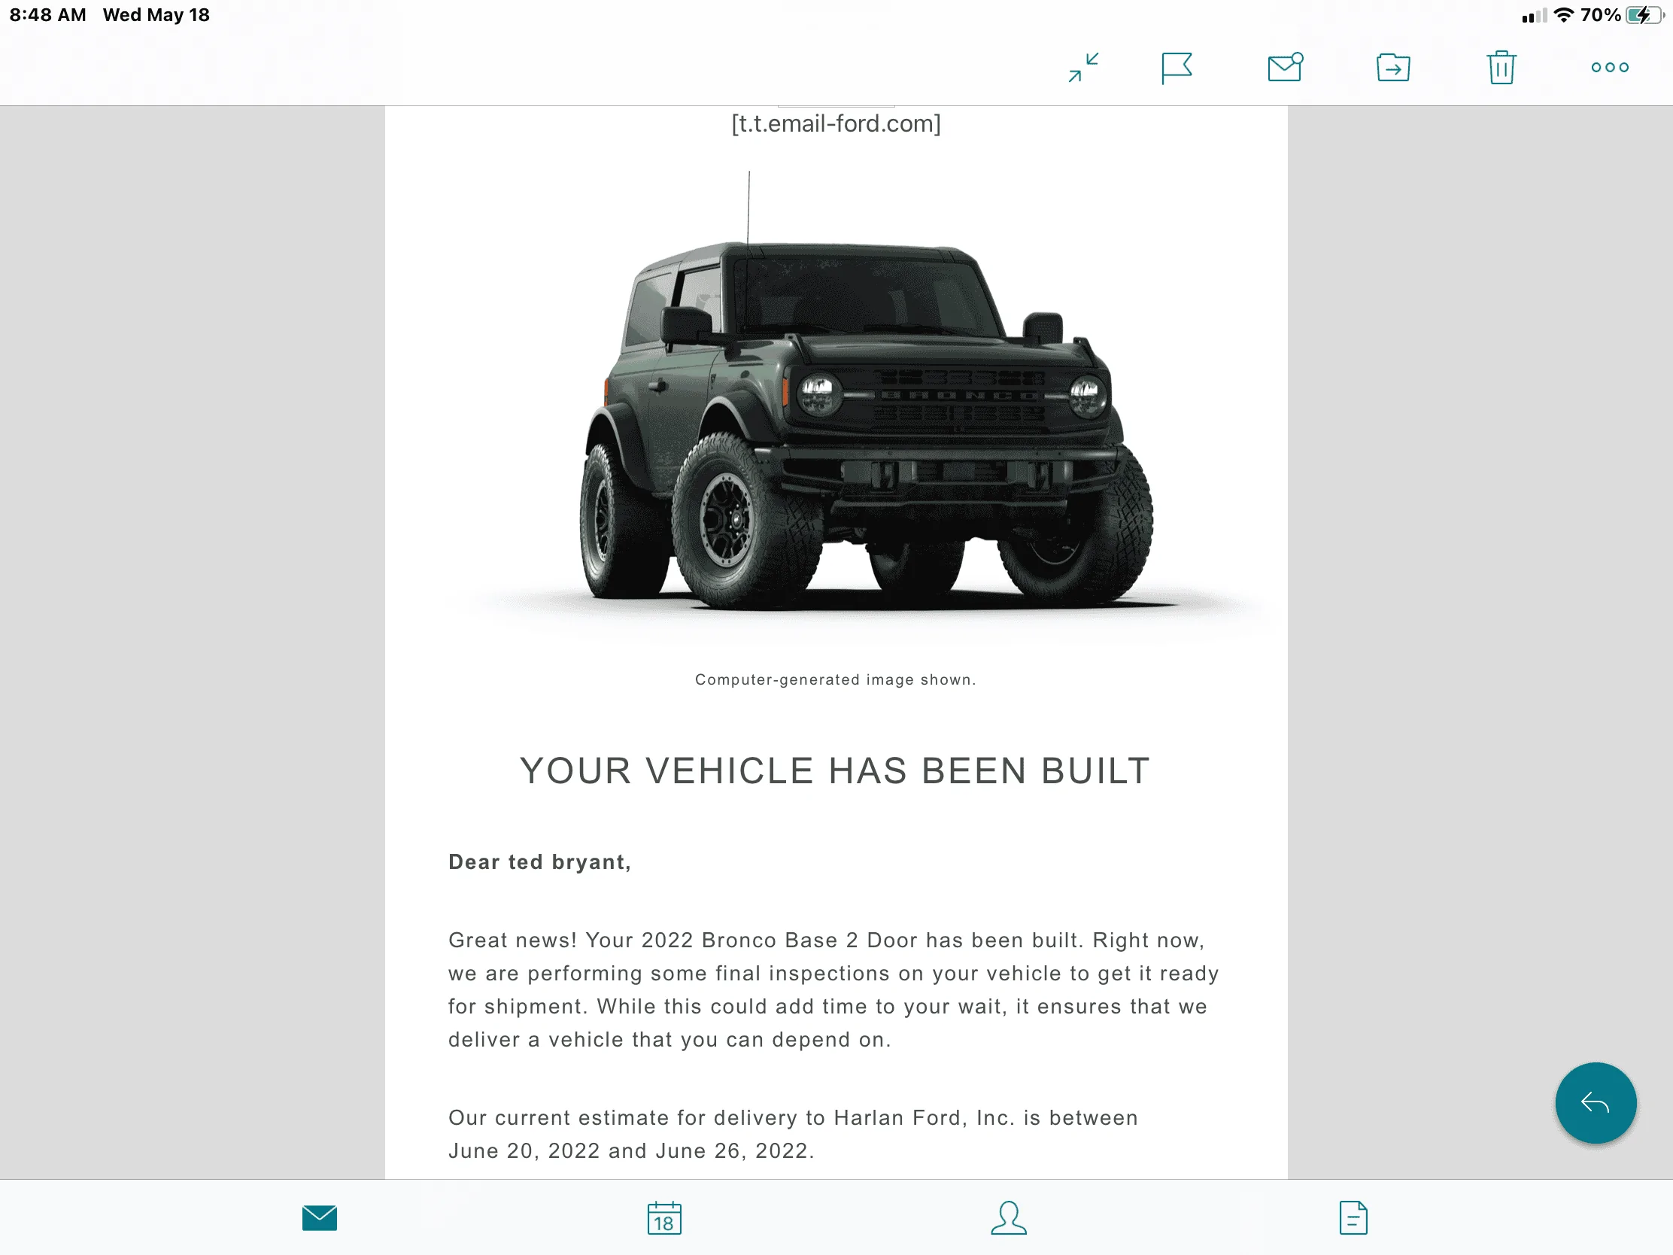Select the 'Dear ted bryant,' greeting
The width and height of the screenshot is (1673, 1255).
[539, 862]
